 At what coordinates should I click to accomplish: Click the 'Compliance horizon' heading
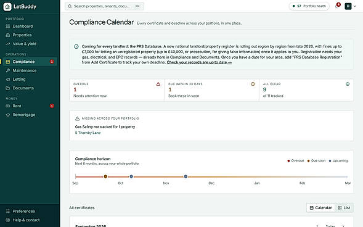(x=92, y=159)
